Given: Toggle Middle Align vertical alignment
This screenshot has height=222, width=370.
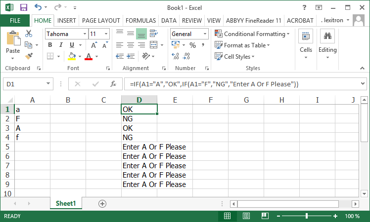Looking at the screenshot, I should coord(131,34).
